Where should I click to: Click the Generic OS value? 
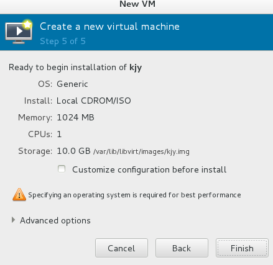(x=72, y=84)
